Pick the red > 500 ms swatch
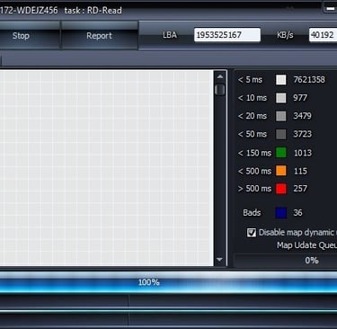This screenshot has height=329, width=337. [280, 189]
